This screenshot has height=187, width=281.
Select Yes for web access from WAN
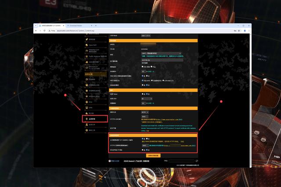tap(142, 139)
